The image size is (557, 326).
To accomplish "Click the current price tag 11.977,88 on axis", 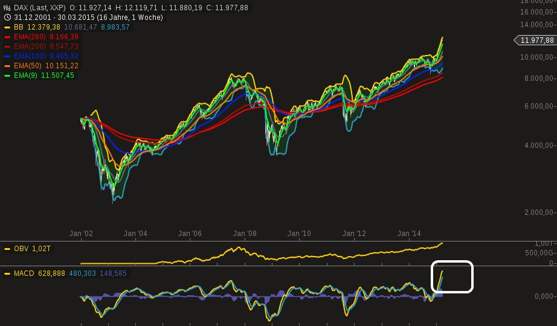I will 536,40.
